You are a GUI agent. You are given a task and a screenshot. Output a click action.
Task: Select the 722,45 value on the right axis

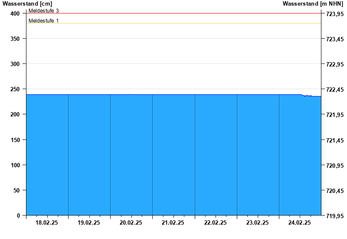(334, 90)
